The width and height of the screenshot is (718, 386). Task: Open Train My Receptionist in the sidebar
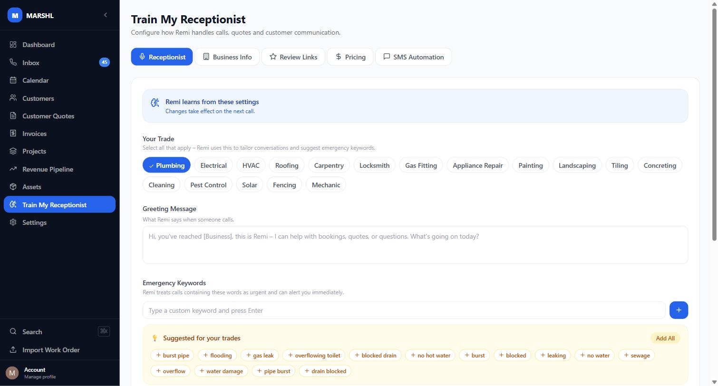(59, 204)
